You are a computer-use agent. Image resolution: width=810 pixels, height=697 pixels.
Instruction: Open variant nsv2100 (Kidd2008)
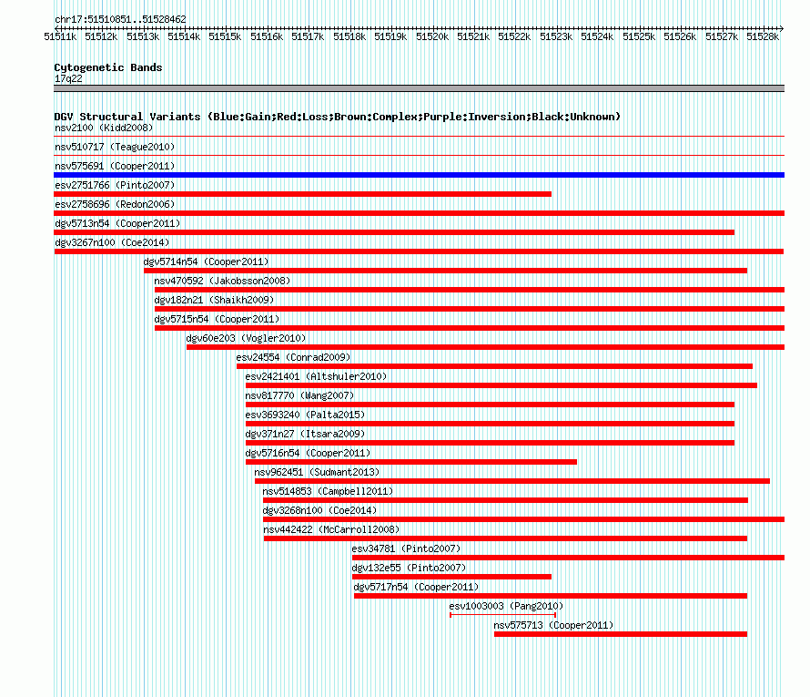click(104, 128)
